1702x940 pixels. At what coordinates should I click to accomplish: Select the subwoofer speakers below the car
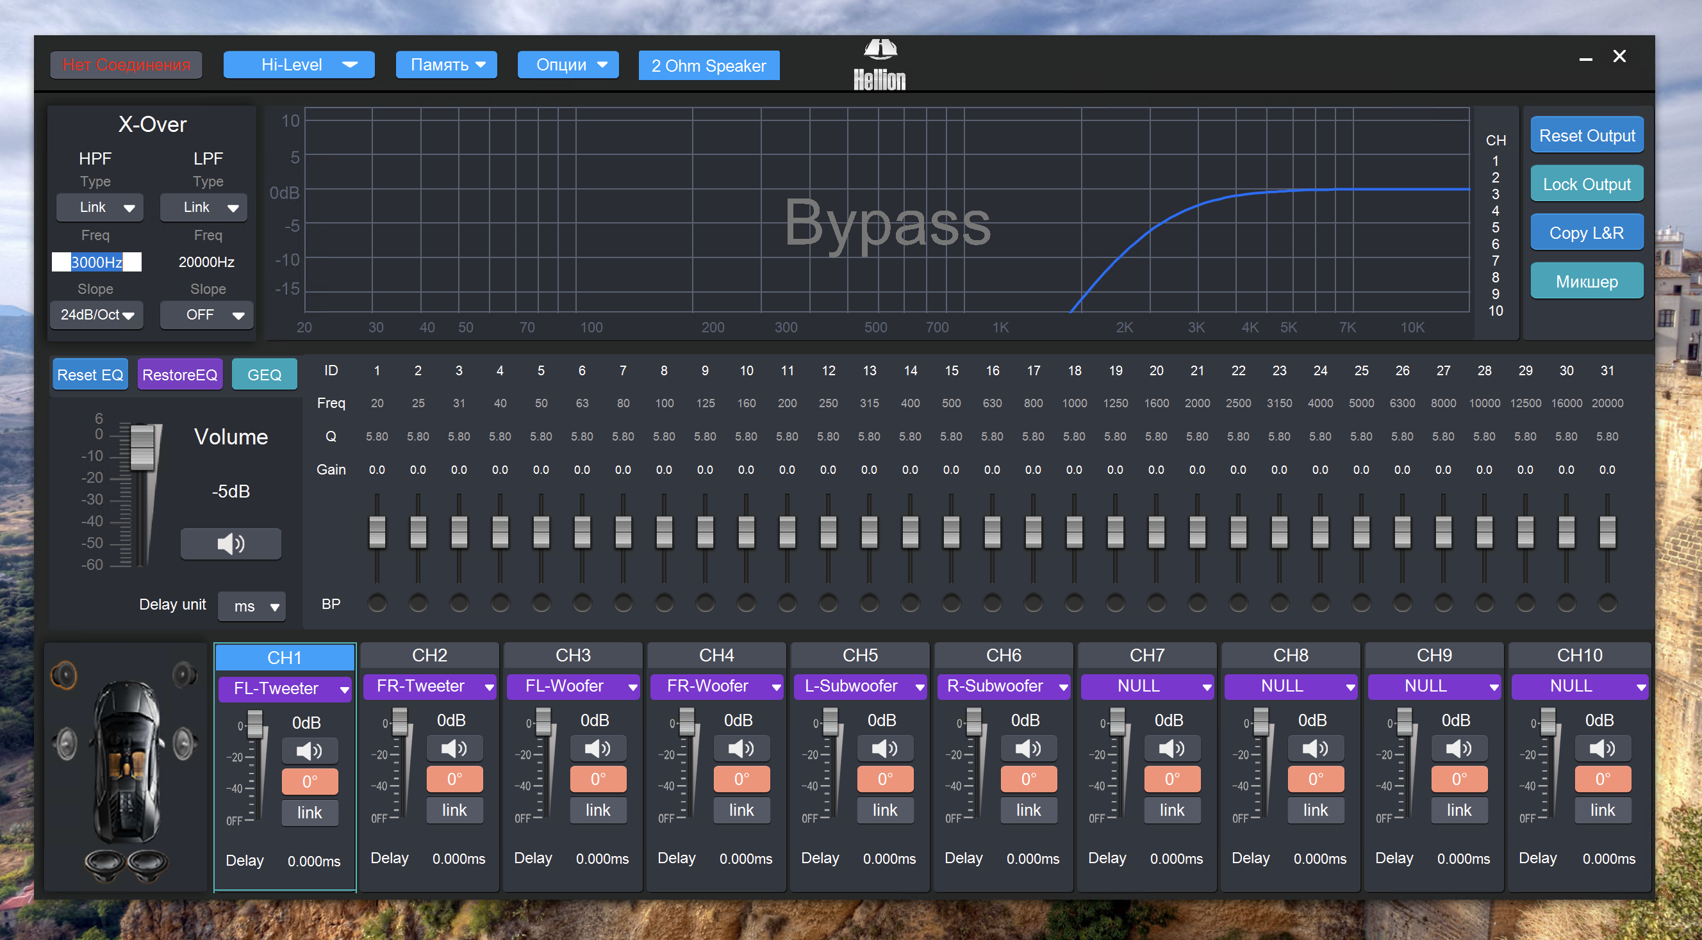click(126, 862)
